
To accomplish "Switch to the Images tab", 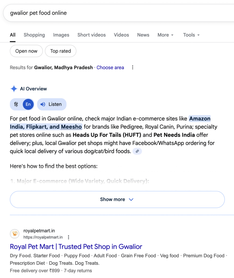I will click(x=61, y=35).
